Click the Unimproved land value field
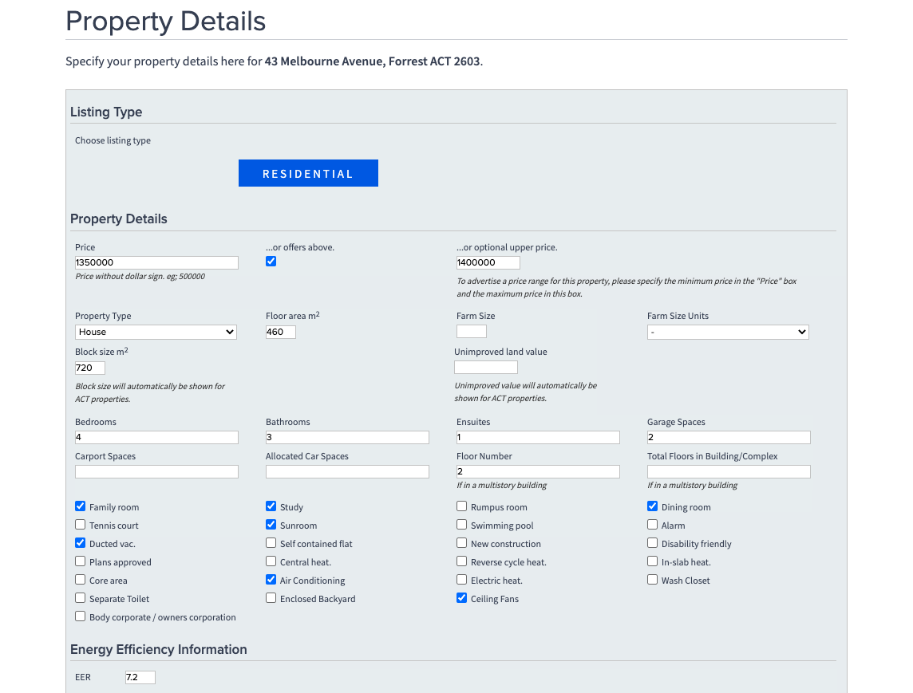The height and width of the screenshot is (693, 913). pyautogui.click(x=485, y=368)
